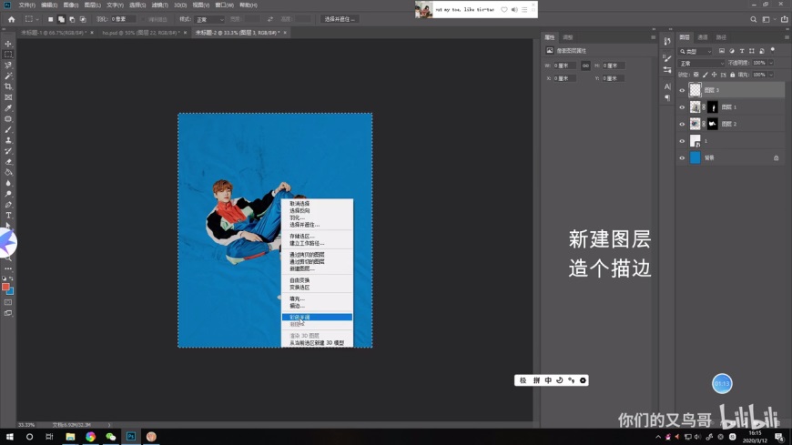The width and height of the screenshot is (792, 445).
Task: Toggle width-height link in Properties panel
Action: pos(585,66)
